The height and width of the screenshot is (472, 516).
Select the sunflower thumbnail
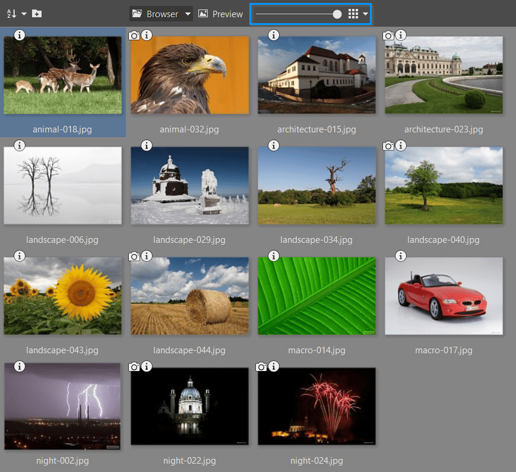62,296
